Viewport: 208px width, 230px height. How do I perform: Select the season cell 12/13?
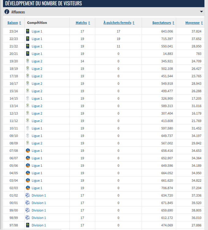pos(13,113)
